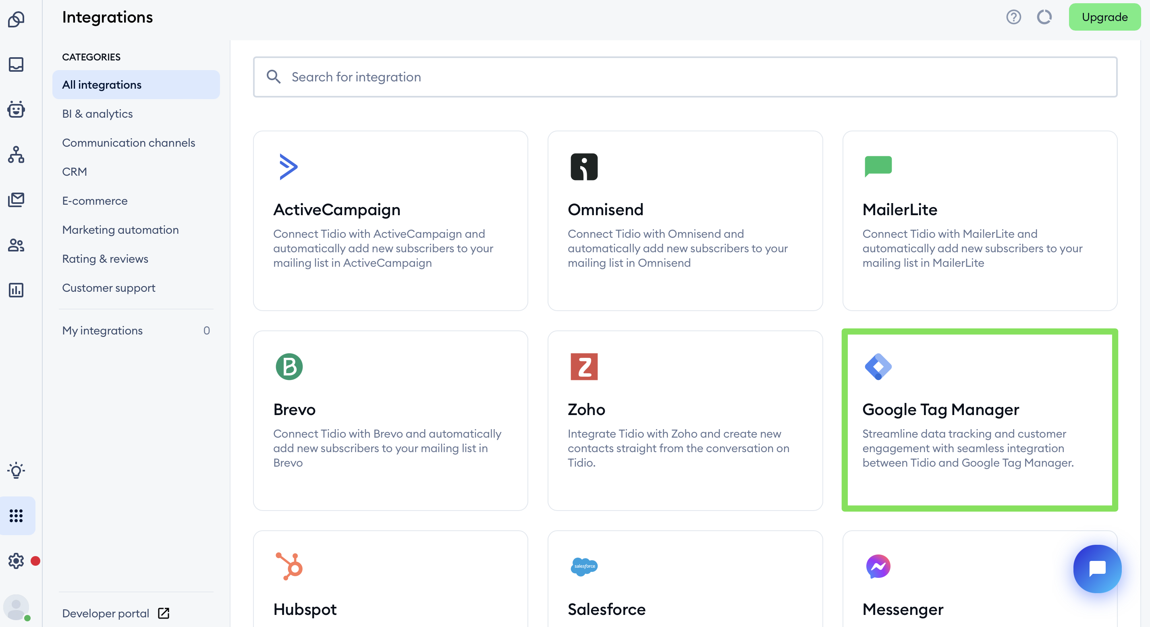Open the ActiveCampaign card title
The height and width of the screenshot is (627, 1150).
(x=336, y=210)
